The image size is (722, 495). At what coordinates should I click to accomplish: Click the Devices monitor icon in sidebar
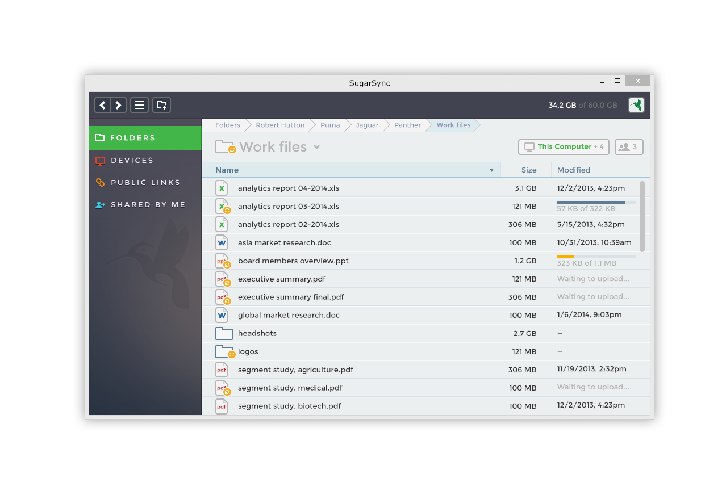click(100, 160)
